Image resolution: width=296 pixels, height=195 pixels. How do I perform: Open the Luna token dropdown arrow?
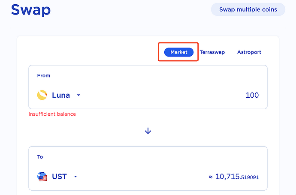click(79, 95)
